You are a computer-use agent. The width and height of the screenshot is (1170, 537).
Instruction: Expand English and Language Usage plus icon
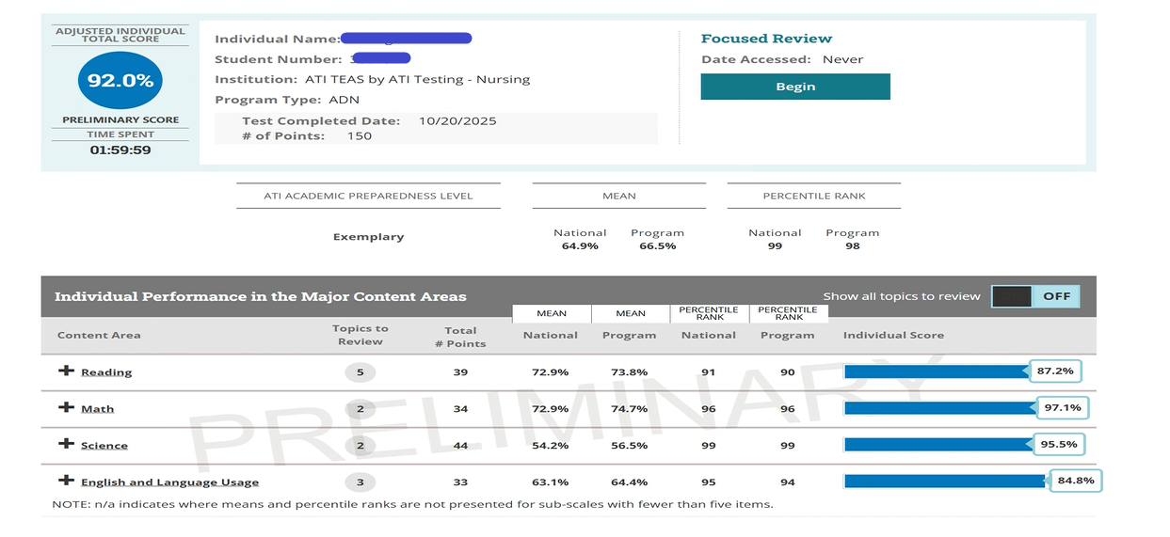[x=66, y=481]
